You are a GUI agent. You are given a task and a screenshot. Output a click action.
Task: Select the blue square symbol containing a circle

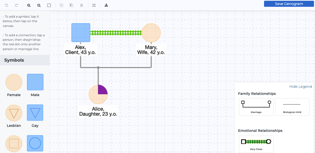[x=35, y=143]
